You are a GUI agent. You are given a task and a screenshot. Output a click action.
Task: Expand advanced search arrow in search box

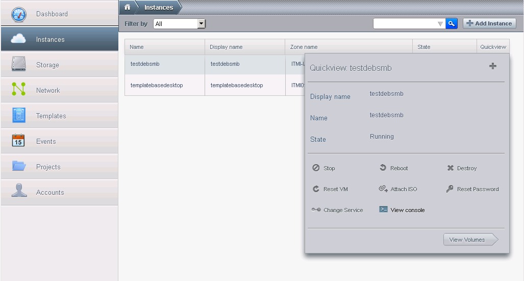(440, 24)
